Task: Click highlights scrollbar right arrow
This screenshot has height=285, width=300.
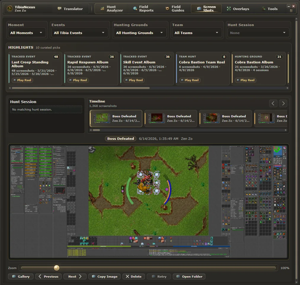Action: coord(287,88)
